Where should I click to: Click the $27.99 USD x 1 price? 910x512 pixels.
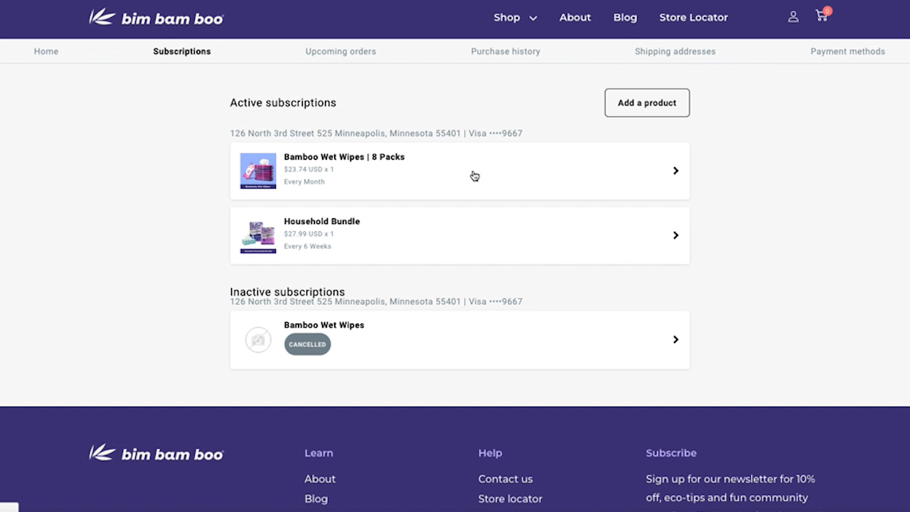coord(309,234)
